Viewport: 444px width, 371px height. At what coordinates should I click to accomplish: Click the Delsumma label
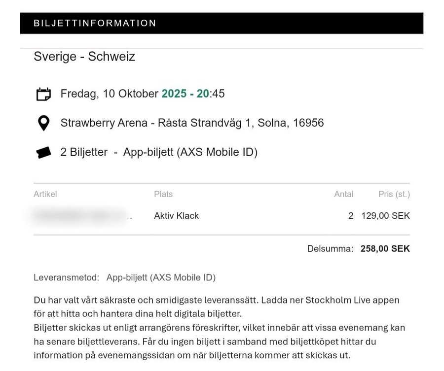pyautogui.click(x=330, y=249)
